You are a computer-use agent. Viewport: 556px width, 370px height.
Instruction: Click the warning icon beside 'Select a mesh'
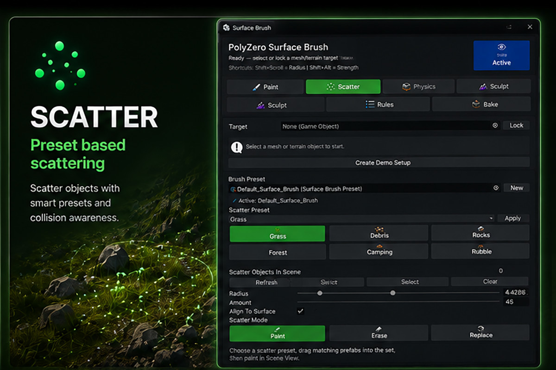(237, 147)
